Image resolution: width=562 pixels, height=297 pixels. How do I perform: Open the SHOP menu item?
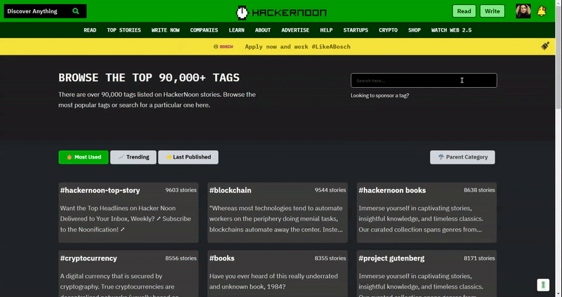414,30
